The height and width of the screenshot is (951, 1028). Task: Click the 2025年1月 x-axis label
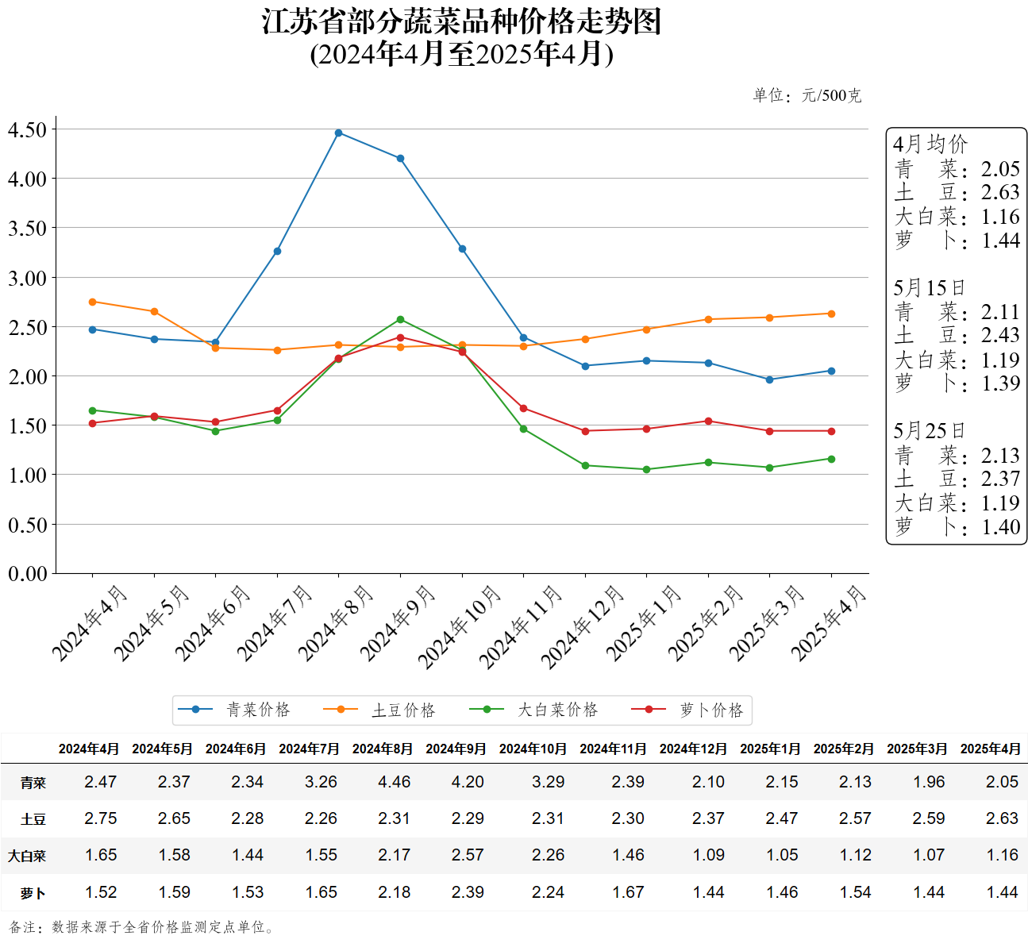pos(643,622)
